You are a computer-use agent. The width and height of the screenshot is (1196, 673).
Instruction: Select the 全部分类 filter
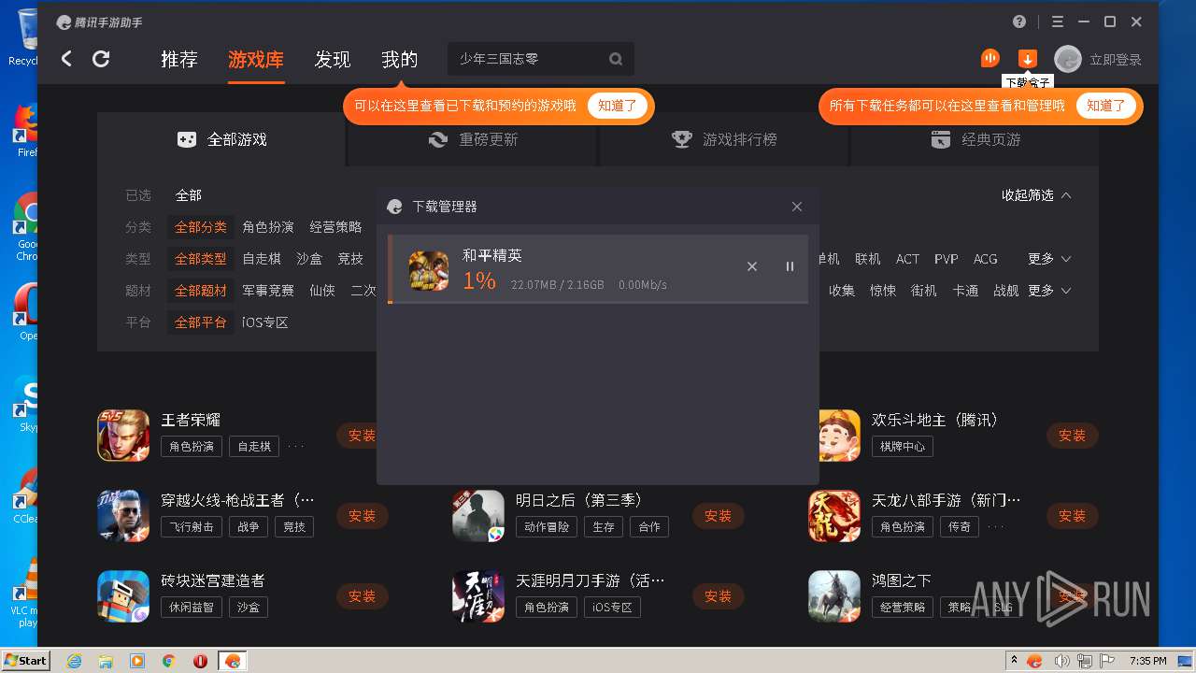(201, 227)
